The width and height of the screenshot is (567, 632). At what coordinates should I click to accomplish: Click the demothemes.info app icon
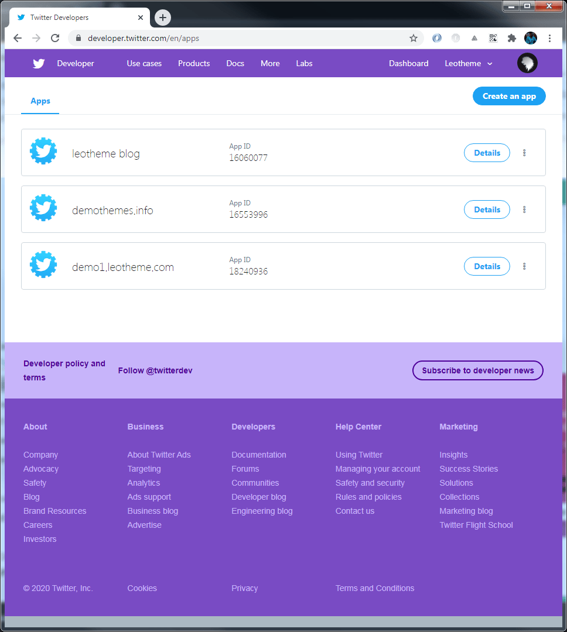click(x=43, y=208)
